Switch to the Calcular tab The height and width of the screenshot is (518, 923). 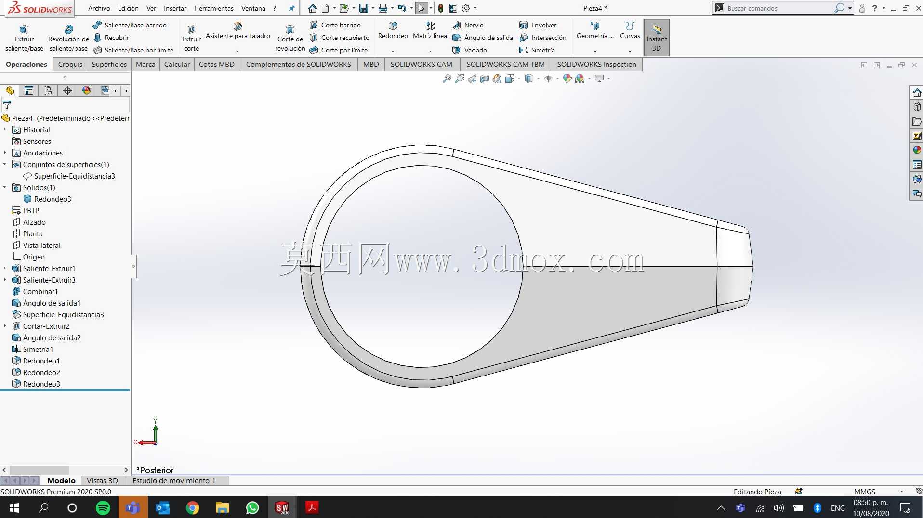[177, 64]
